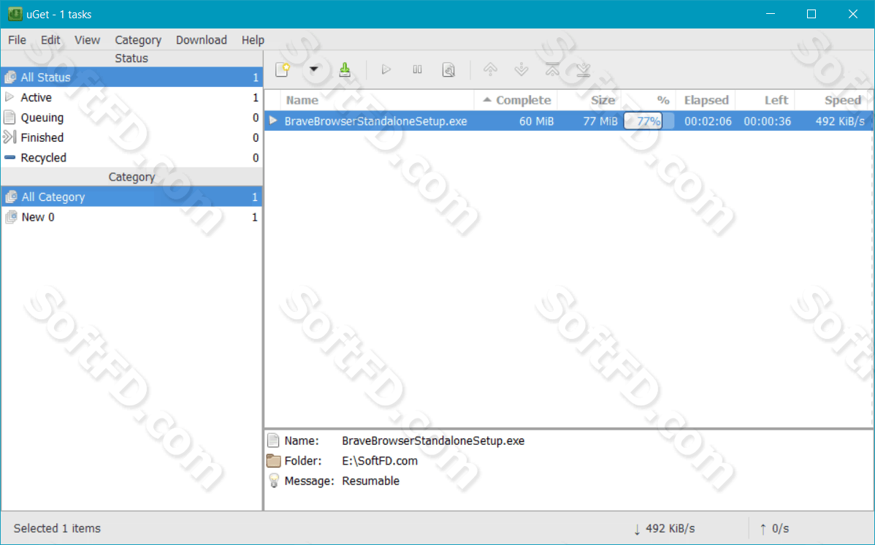The width and height of the screenshot is (875, 545).
Task: Click the All Category stack icon
Action: [x=11, y=197]
